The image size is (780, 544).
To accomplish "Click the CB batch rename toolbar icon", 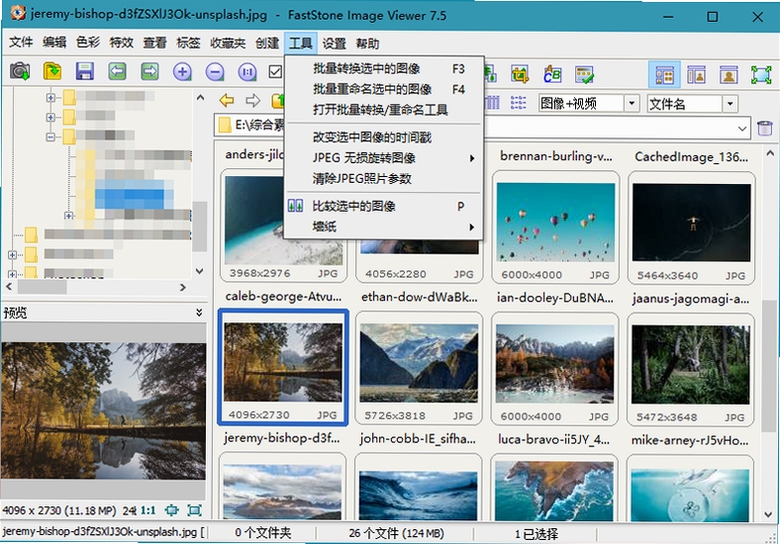I will click(x=552, y=74).
